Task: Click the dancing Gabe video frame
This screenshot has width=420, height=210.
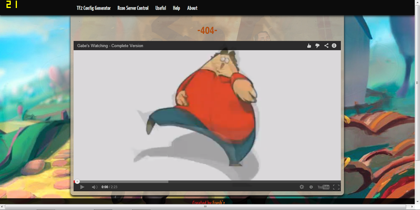Action: click(207, 115)
